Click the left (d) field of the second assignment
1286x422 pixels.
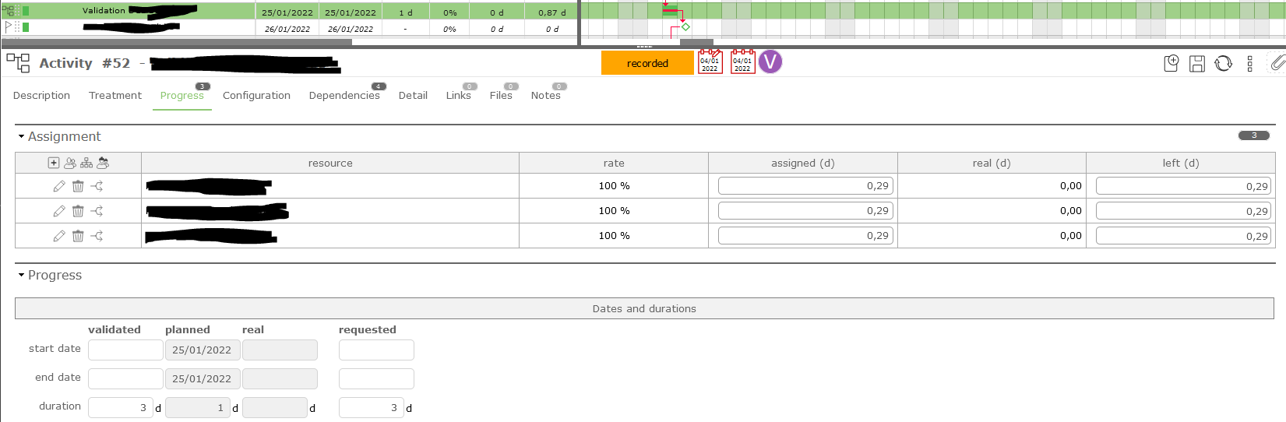[x=1183, y=210]
